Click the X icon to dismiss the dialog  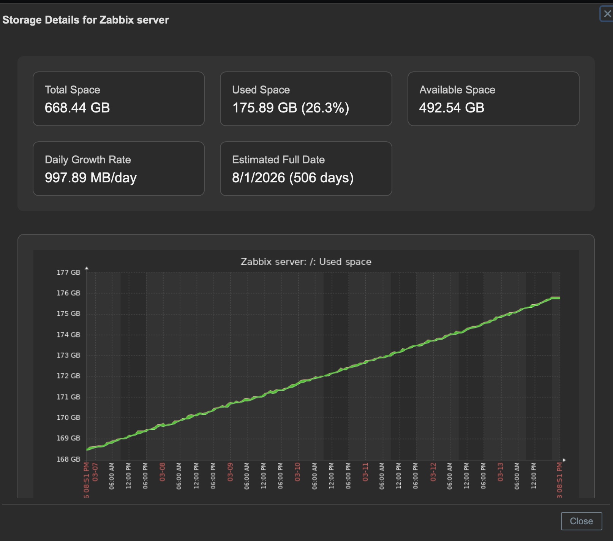(607, 13)
